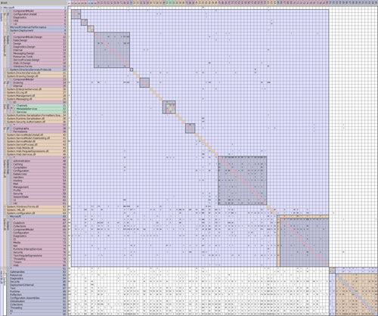The image size is (378, 316).
Task: Select the green MetadataServices row
Action: pyautogui.click(x=41, y=109)
